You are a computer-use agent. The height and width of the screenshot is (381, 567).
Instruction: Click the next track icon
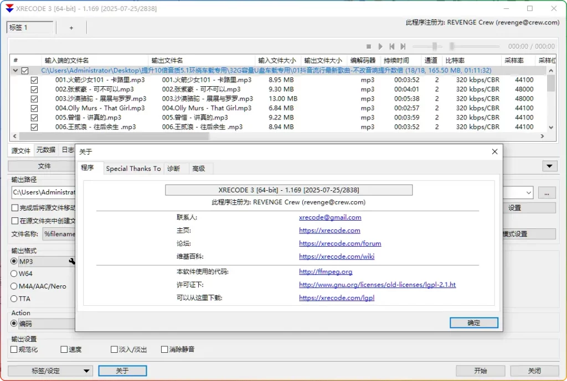click(x=403, y=46)
